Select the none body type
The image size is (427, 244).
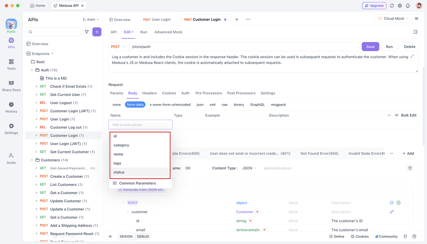pos(116,105)
